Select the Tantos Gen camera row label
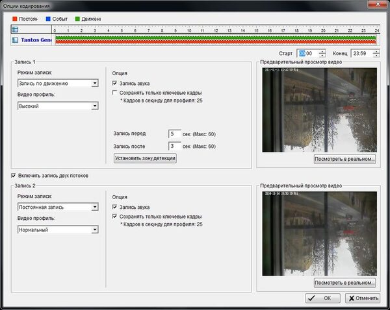390x310 pixels. 36,40
